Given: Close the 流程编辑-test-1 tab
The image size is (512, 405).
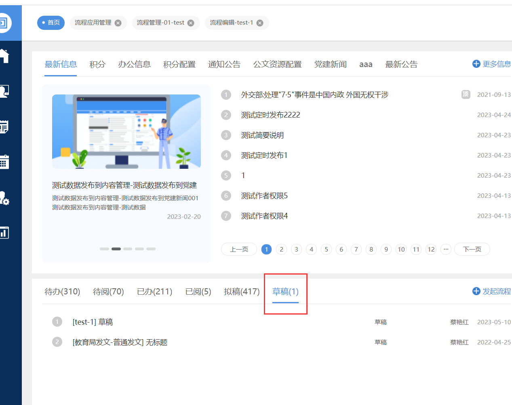Looking at the screenshot, I should (260, 23).
